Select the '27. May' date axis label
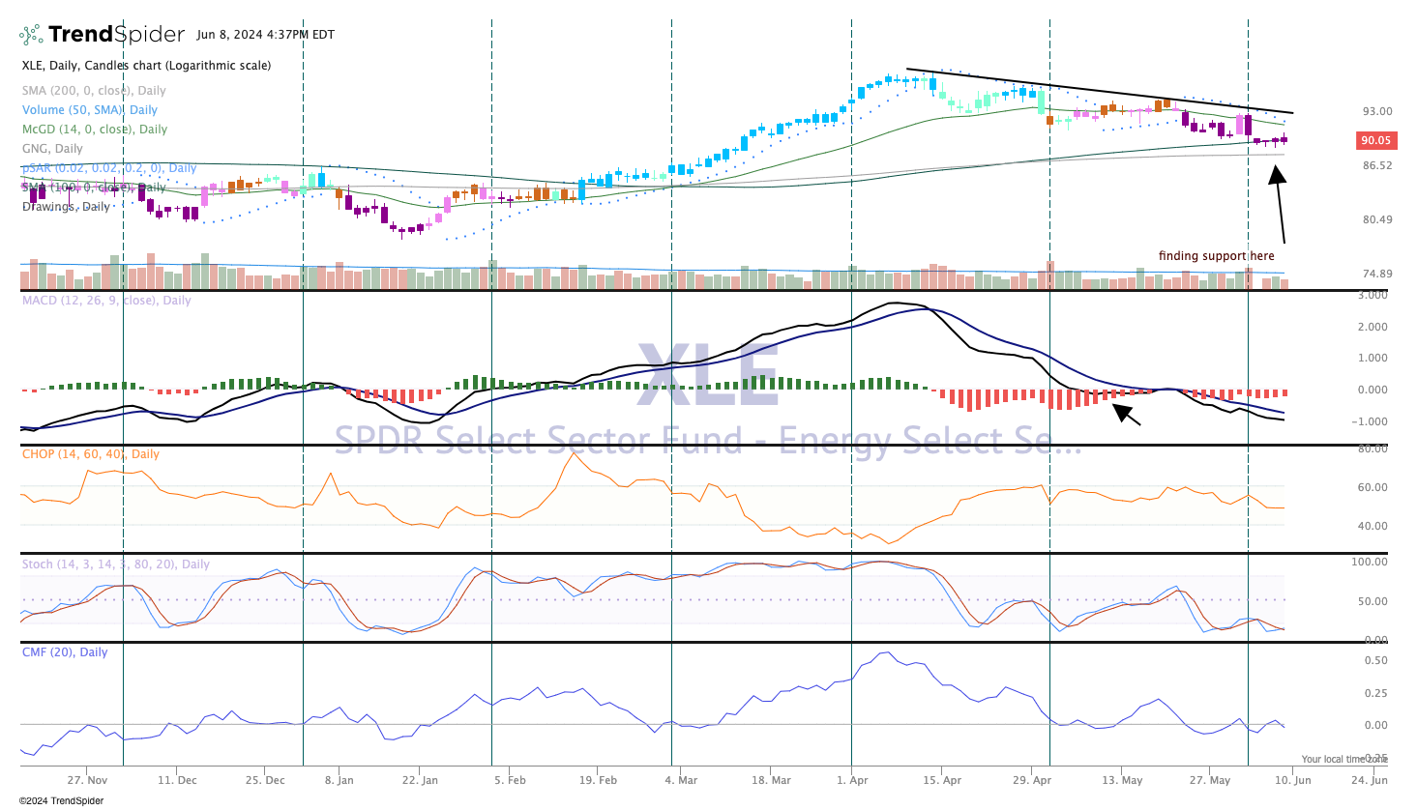The width and height of the screenshot is (1417, 810). [1210, 780]
